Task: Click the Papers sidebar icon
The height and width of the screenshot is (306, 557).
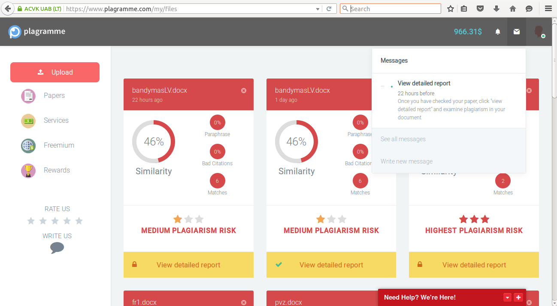Action: (x=28, y=96)
